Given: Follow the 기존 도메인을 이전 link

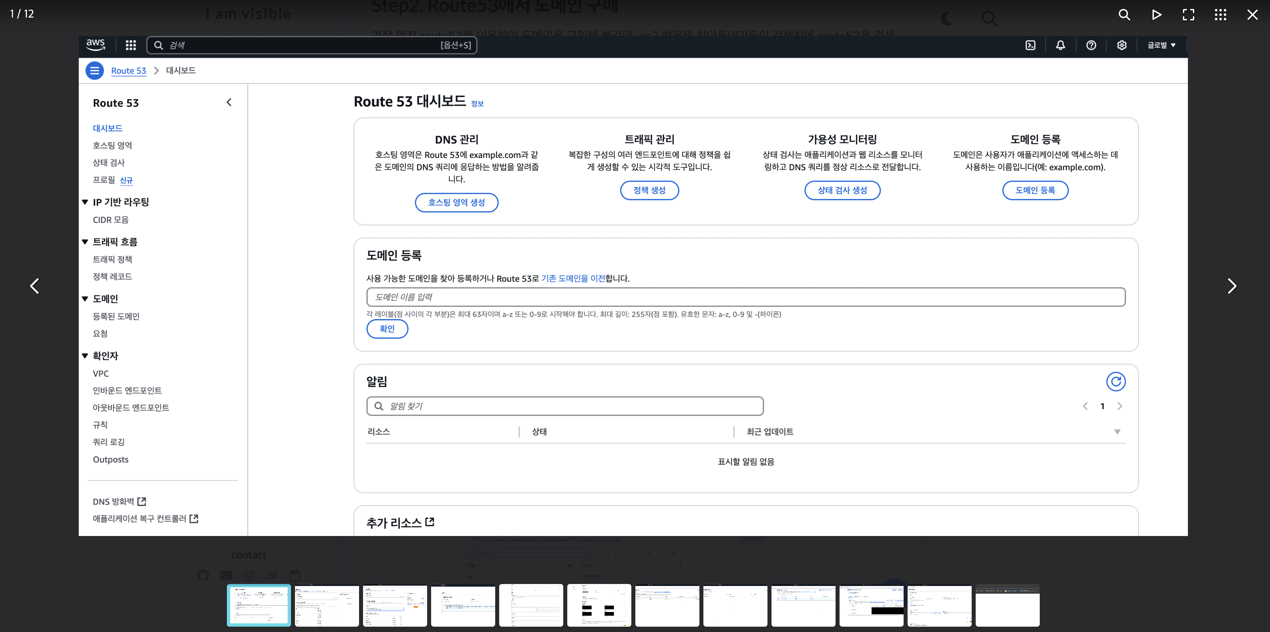Looking at the screenshot, I should pos(573,278).
